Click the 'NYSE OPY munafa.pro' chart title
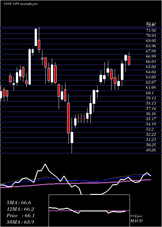This screenshot has width=162, height=227. (x=20, y=4)
